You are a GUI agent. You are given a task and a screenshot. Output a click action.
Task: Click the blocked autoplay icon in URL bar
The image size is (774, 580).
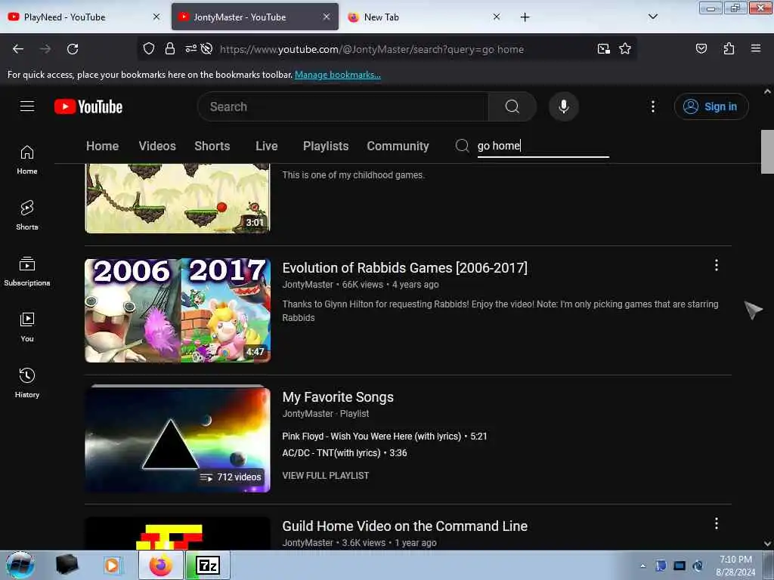coord(207,49)
